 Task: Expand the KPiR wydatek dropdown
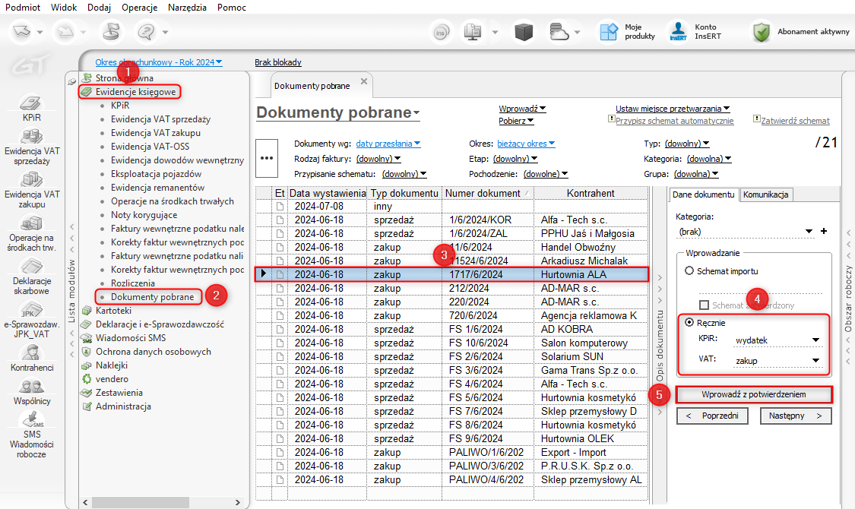tap(815, 340)
